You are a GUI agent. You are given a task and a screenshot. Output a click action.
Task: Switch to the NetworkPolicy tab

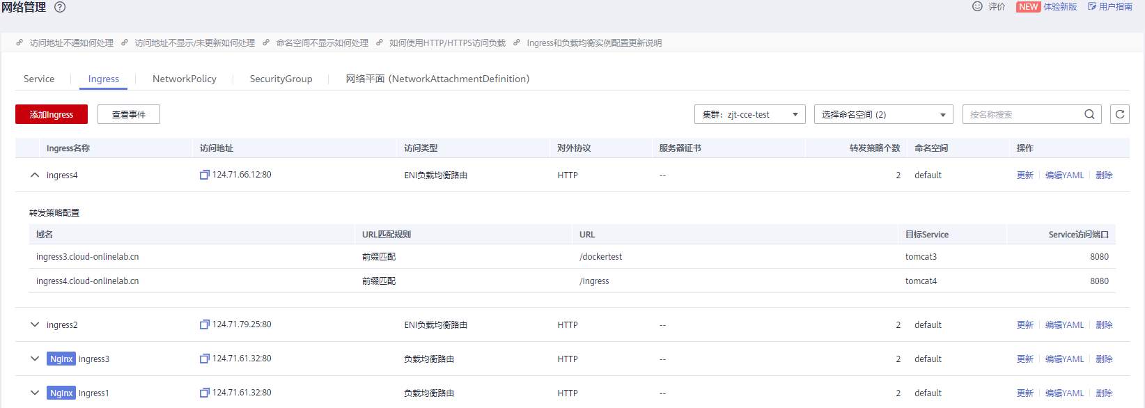click(185, 79)
